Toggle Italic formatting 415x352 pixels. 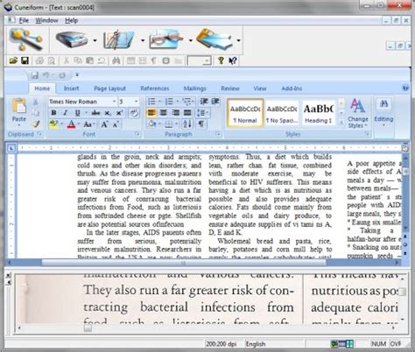(x=66, y=113)
